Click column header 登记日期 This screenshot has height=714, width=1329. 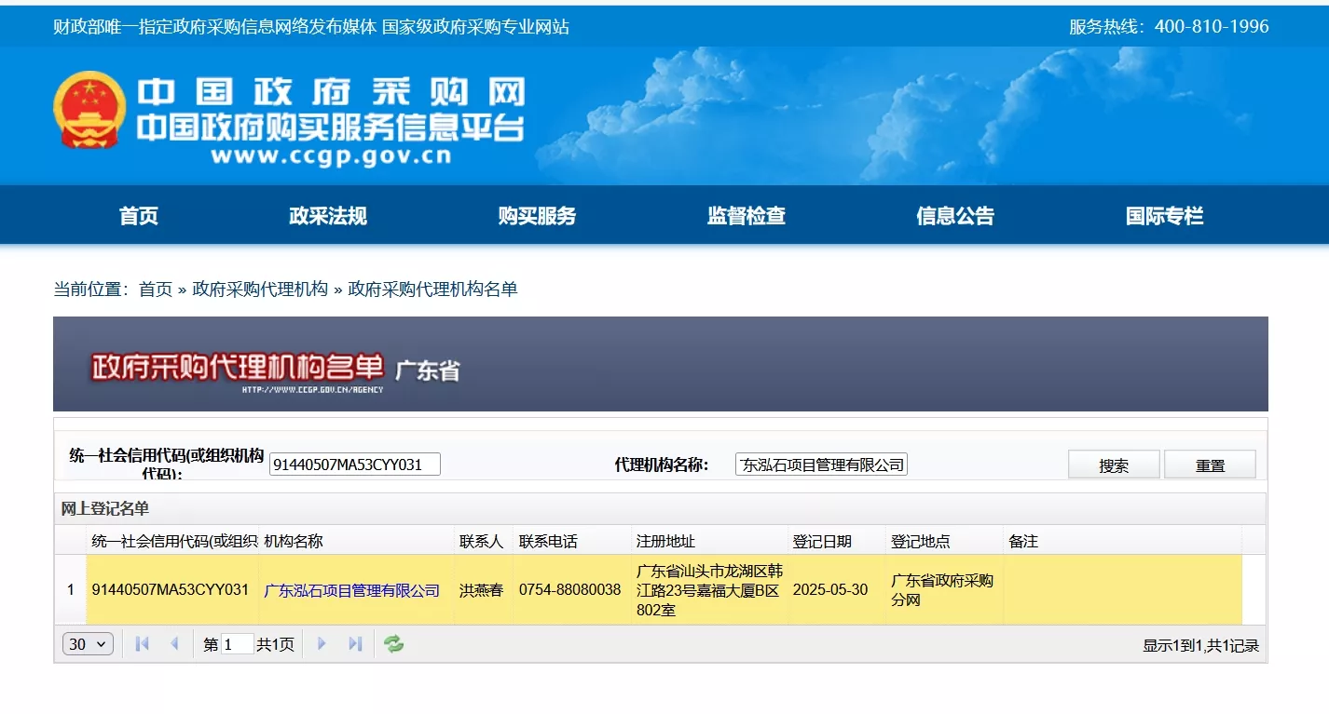(x=836, y=541)
